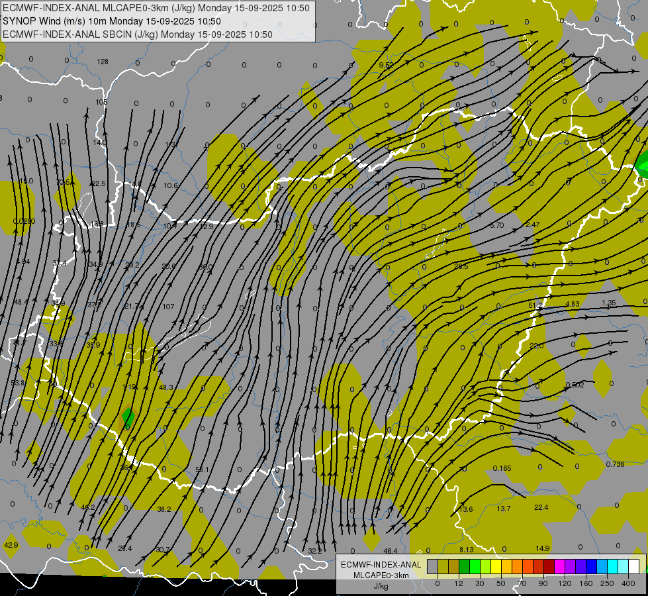The image size is (648, 596).
Task: Click the small green polygon in southwest
Action: coord(128,417)
